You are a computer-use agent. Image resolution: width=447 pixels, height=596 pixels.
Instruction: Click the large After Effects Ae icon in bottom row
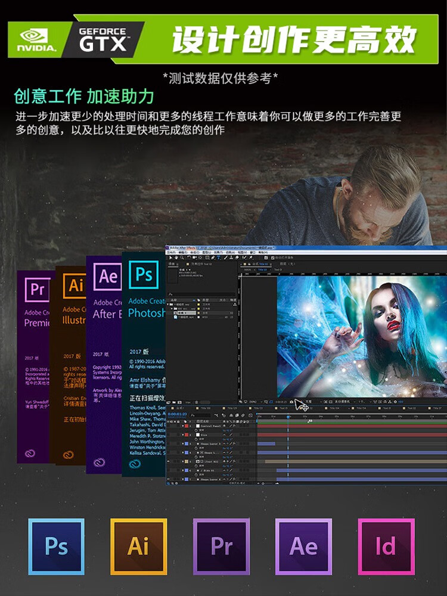303,547
